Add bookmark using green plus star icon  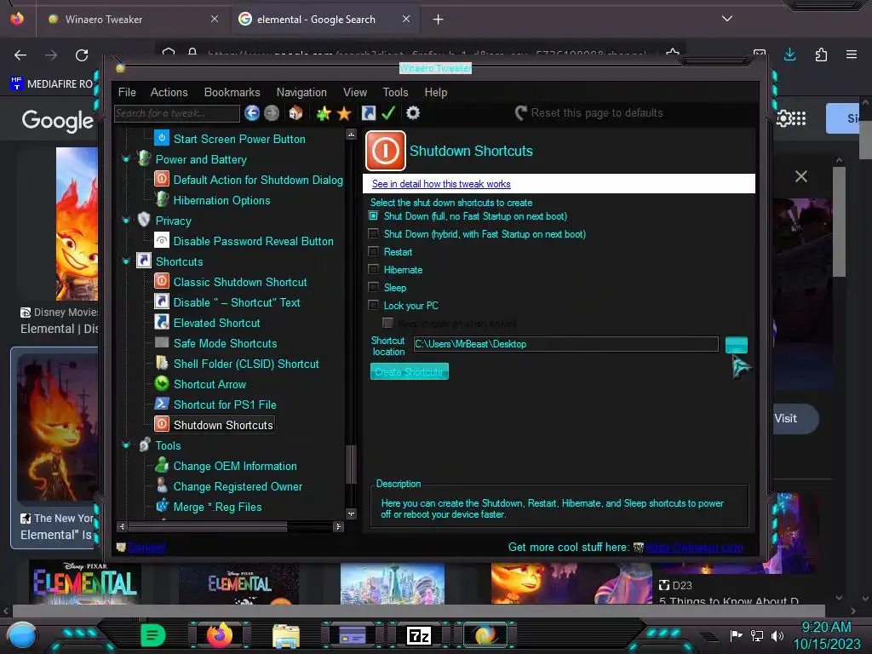coord(324,113)
